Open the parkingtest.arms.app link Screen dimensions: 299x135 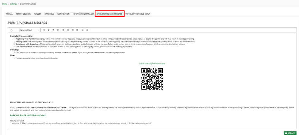click(152, 63)
